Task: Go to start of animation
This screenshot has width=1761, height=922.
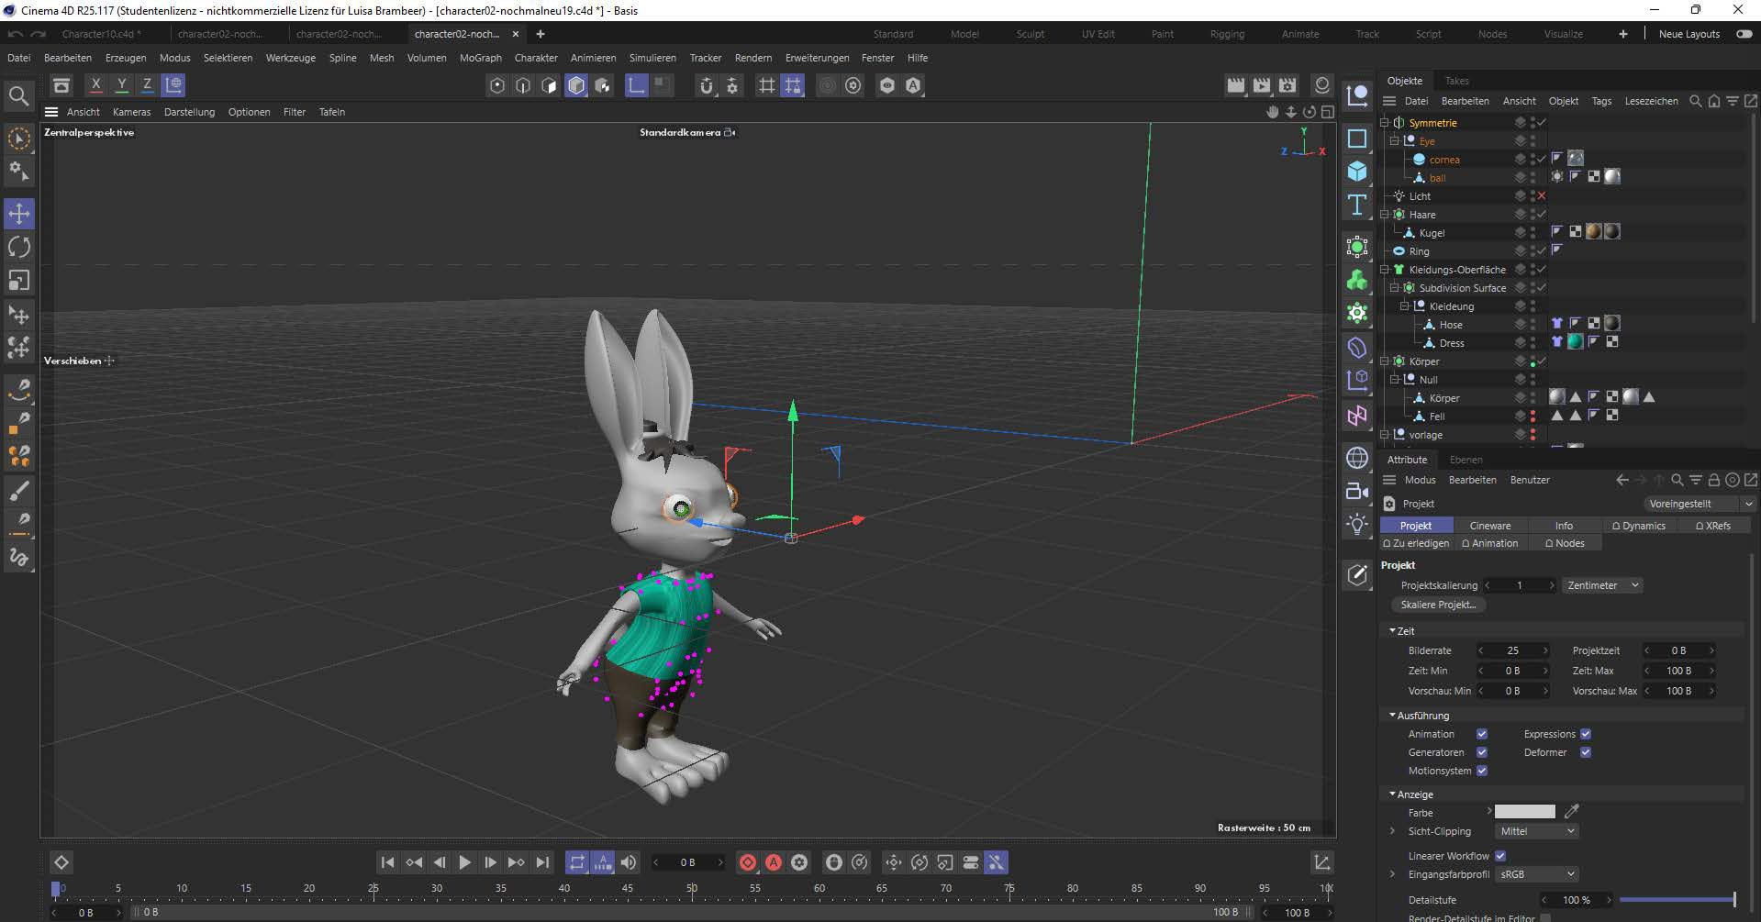Action: coord(387,862)
